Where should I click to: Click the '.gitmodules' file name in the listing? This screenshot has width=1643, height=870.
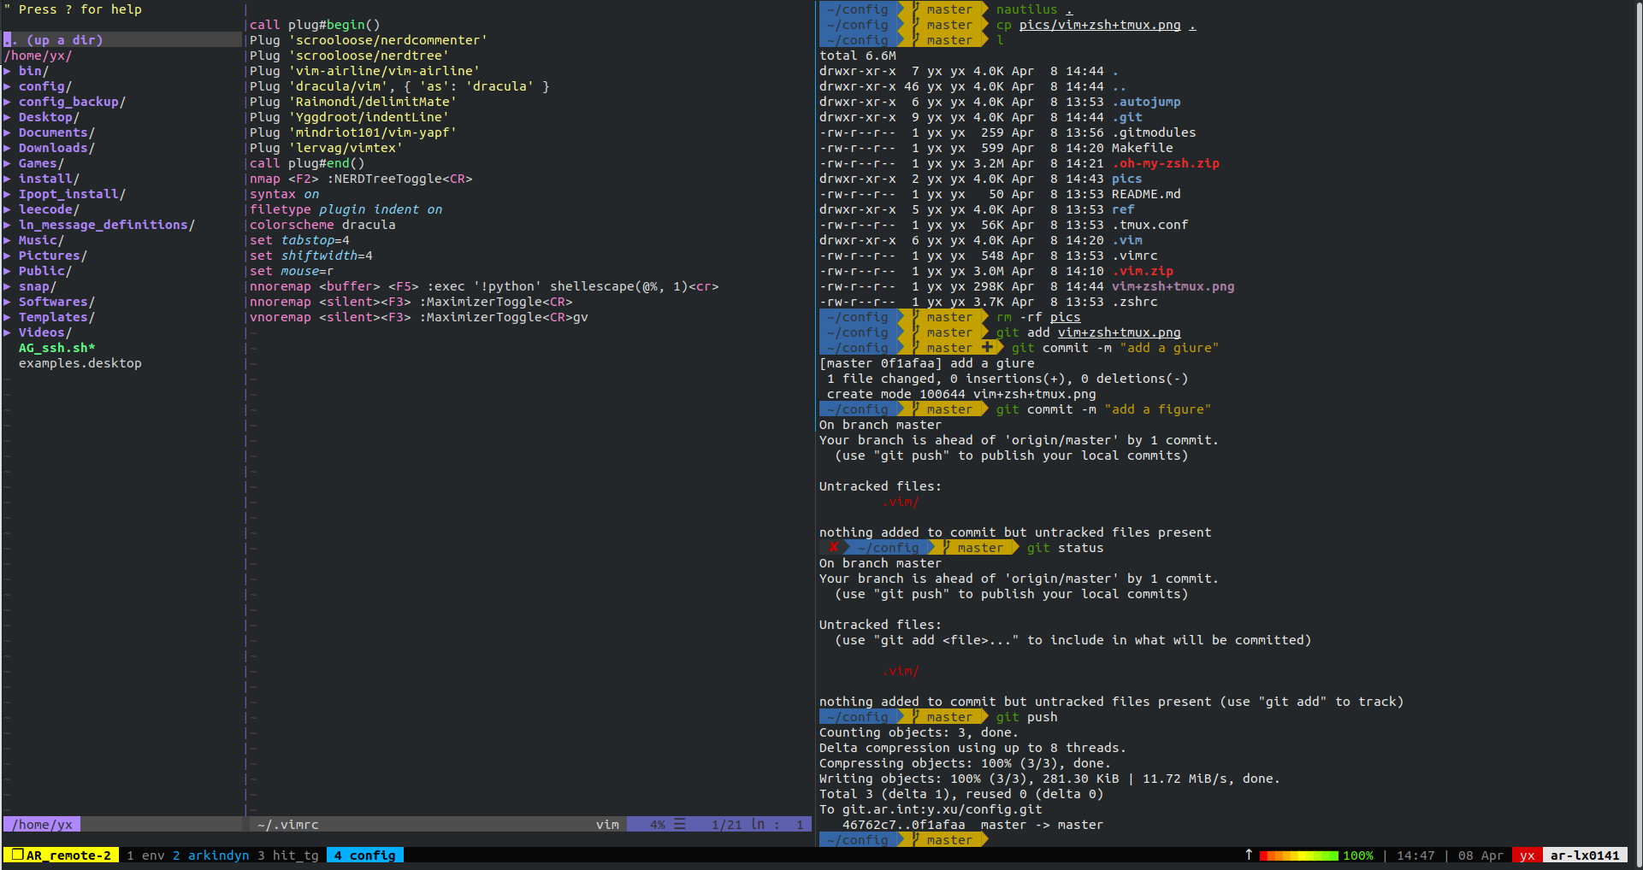[1154, 132]
